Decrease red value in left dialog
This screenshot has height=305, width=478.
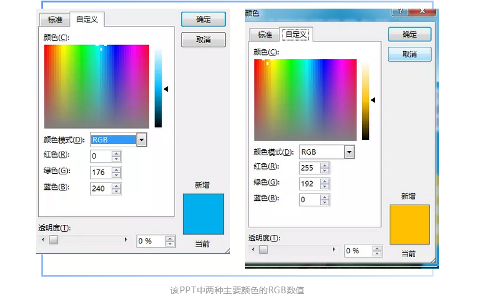pyautogui.click(x=117, y=159)
